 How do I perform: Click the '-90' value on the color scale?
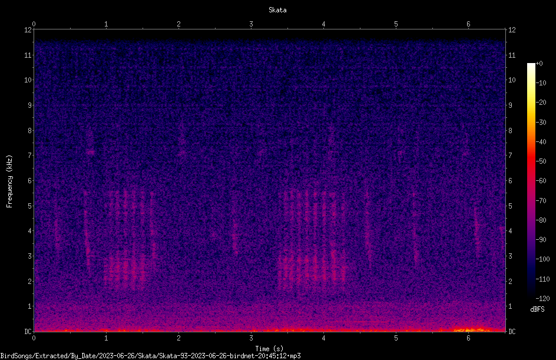541,240
